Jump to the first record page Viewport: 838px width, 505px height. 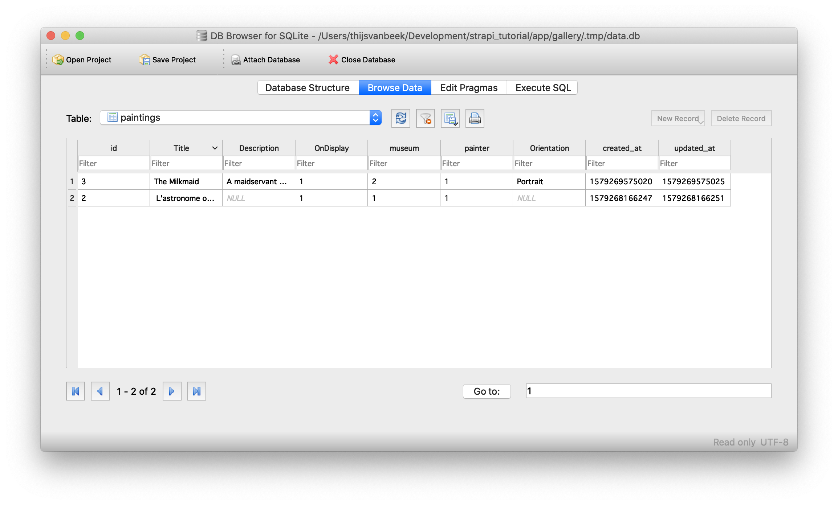[76, 391]
